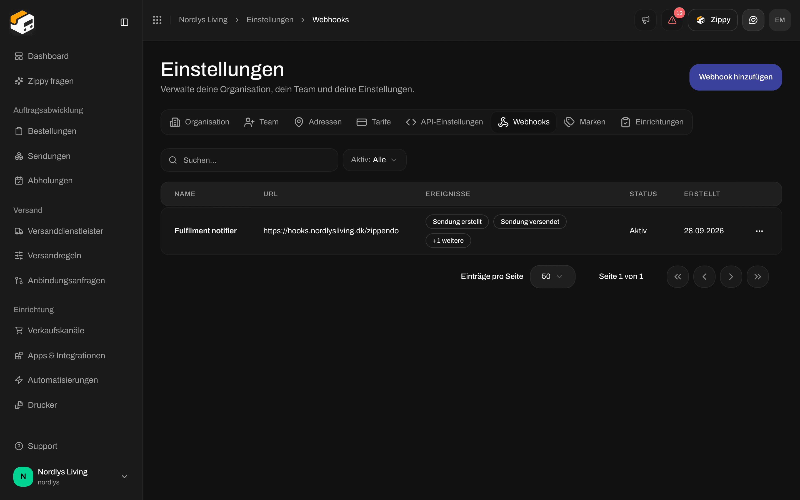Go to the first page
Screen dimensions: 800x500
678,276
